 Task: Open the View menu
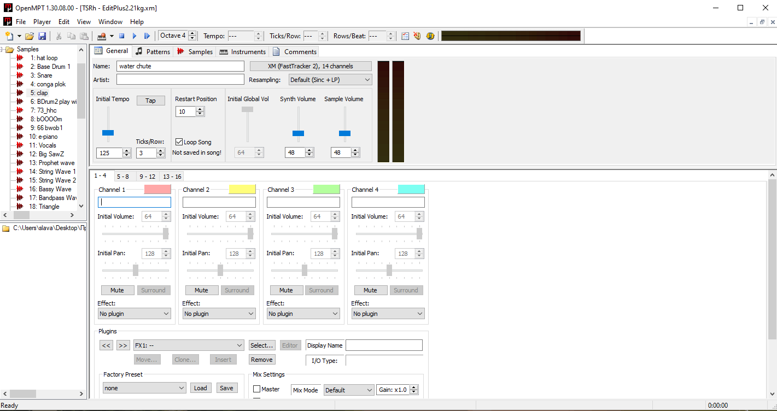pyautogui.click(x=84, y=22)
